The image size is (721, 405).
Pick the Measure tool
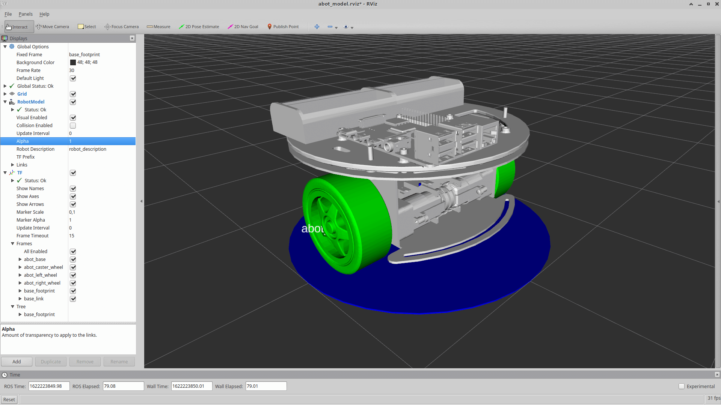158,27
